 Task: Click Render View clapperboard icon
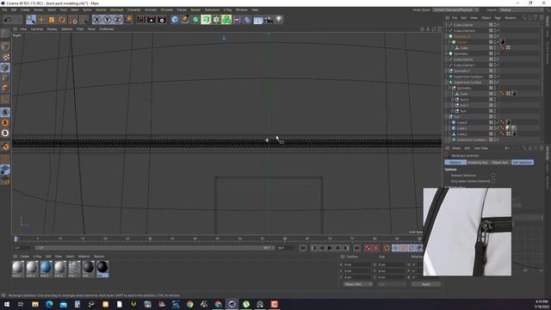click(x=141, y=20)
